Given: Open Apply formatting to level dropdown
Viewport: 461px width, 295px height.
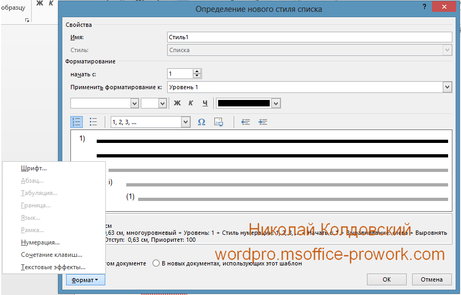Looking at the screenshot, I should pos(447,87).
